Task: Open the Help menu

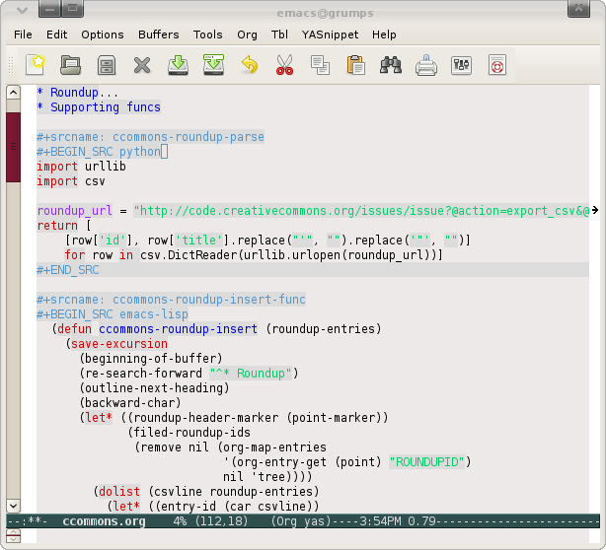Action: pyautogui.click(x=384, y=34)
